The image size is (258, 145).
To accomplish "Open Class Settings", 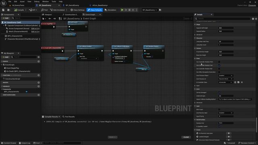I will click(77, 10).
